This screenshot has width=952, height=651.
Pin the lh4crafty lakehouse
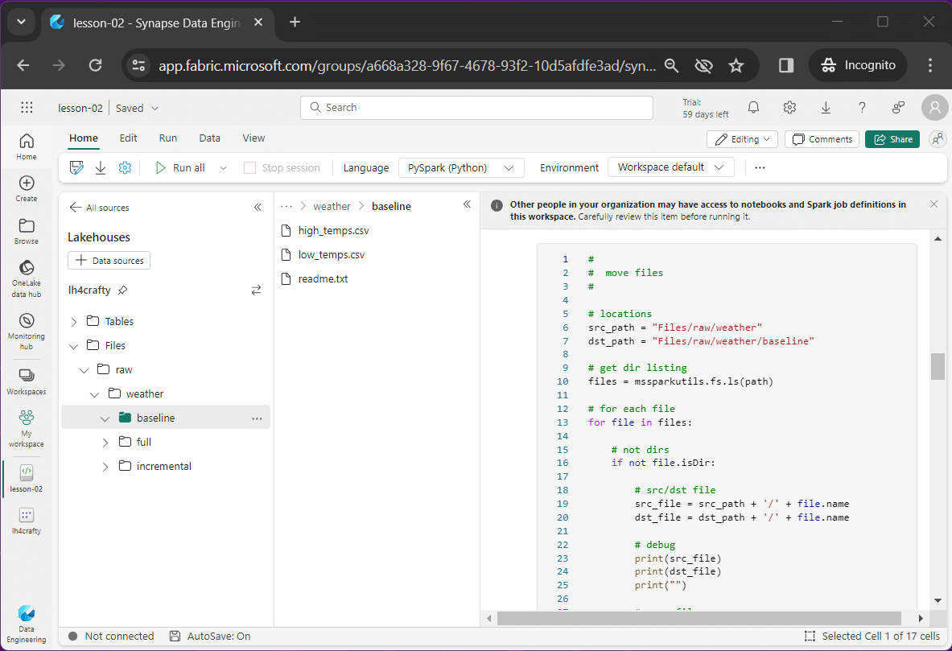[122, 290]
